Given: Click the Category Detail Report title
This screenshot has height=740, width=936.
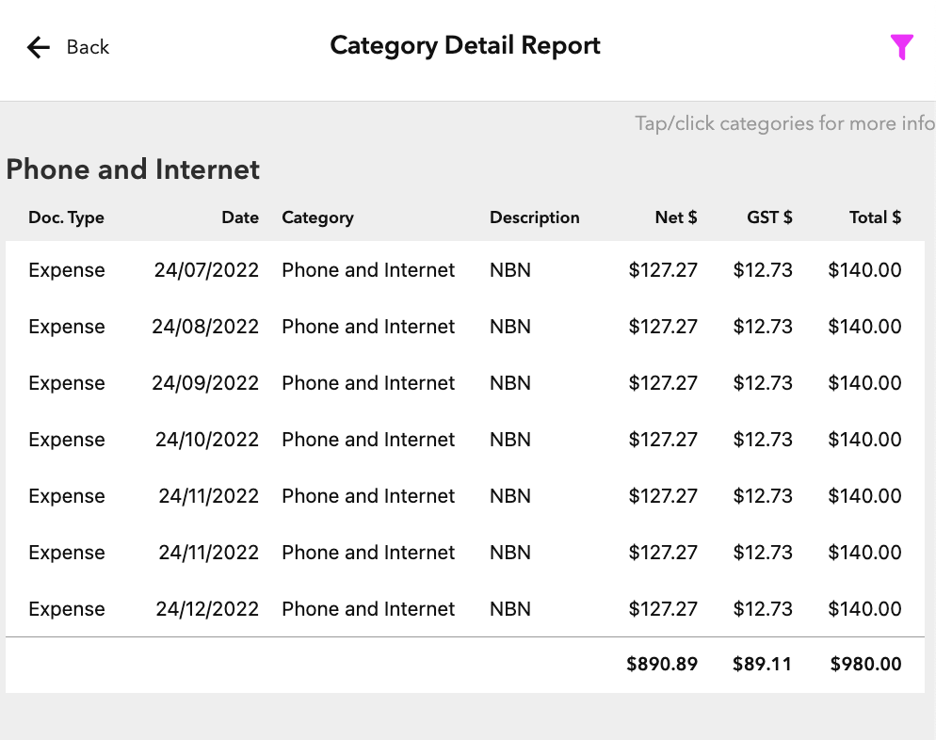Looking at the screenshot, I should coord(465,46).
